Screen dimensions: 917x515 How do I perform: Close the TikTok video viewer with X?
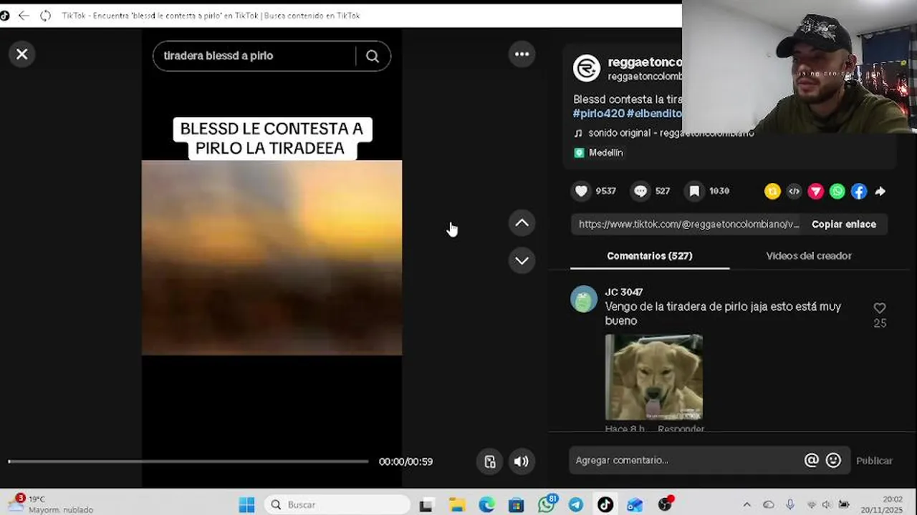tap(22, 54)
